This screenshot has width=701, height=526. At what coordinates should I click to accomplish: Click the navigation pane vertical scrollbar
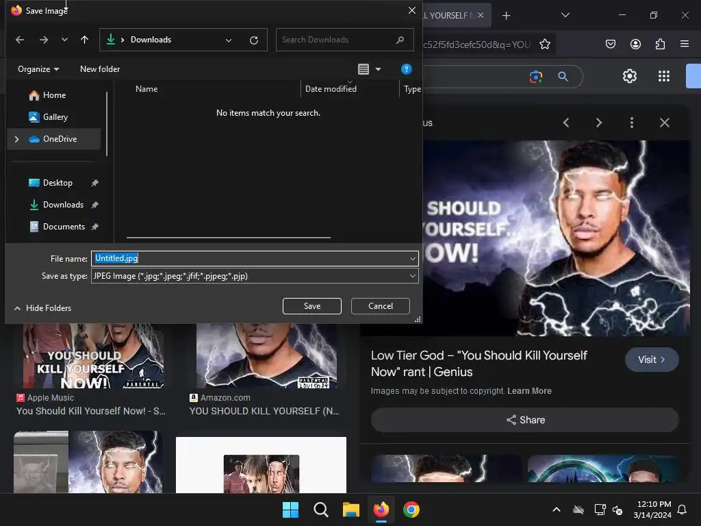[x=107, y=124]
